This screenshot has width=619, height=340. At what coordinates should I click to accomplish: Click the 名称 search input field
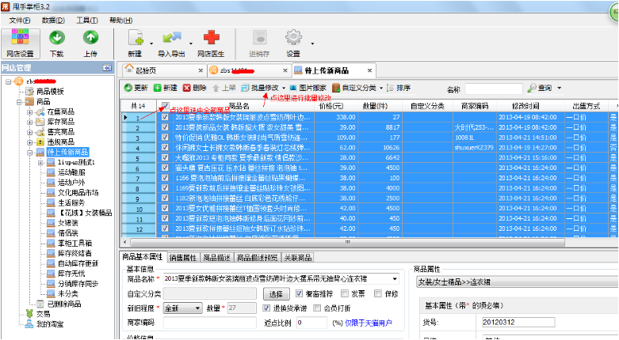493,89
